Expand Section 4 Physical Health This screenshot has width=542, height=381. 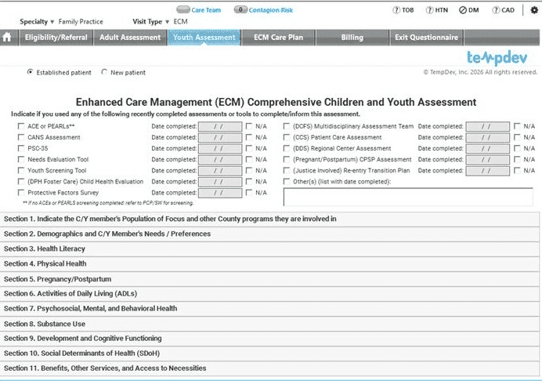pos(269,263)
